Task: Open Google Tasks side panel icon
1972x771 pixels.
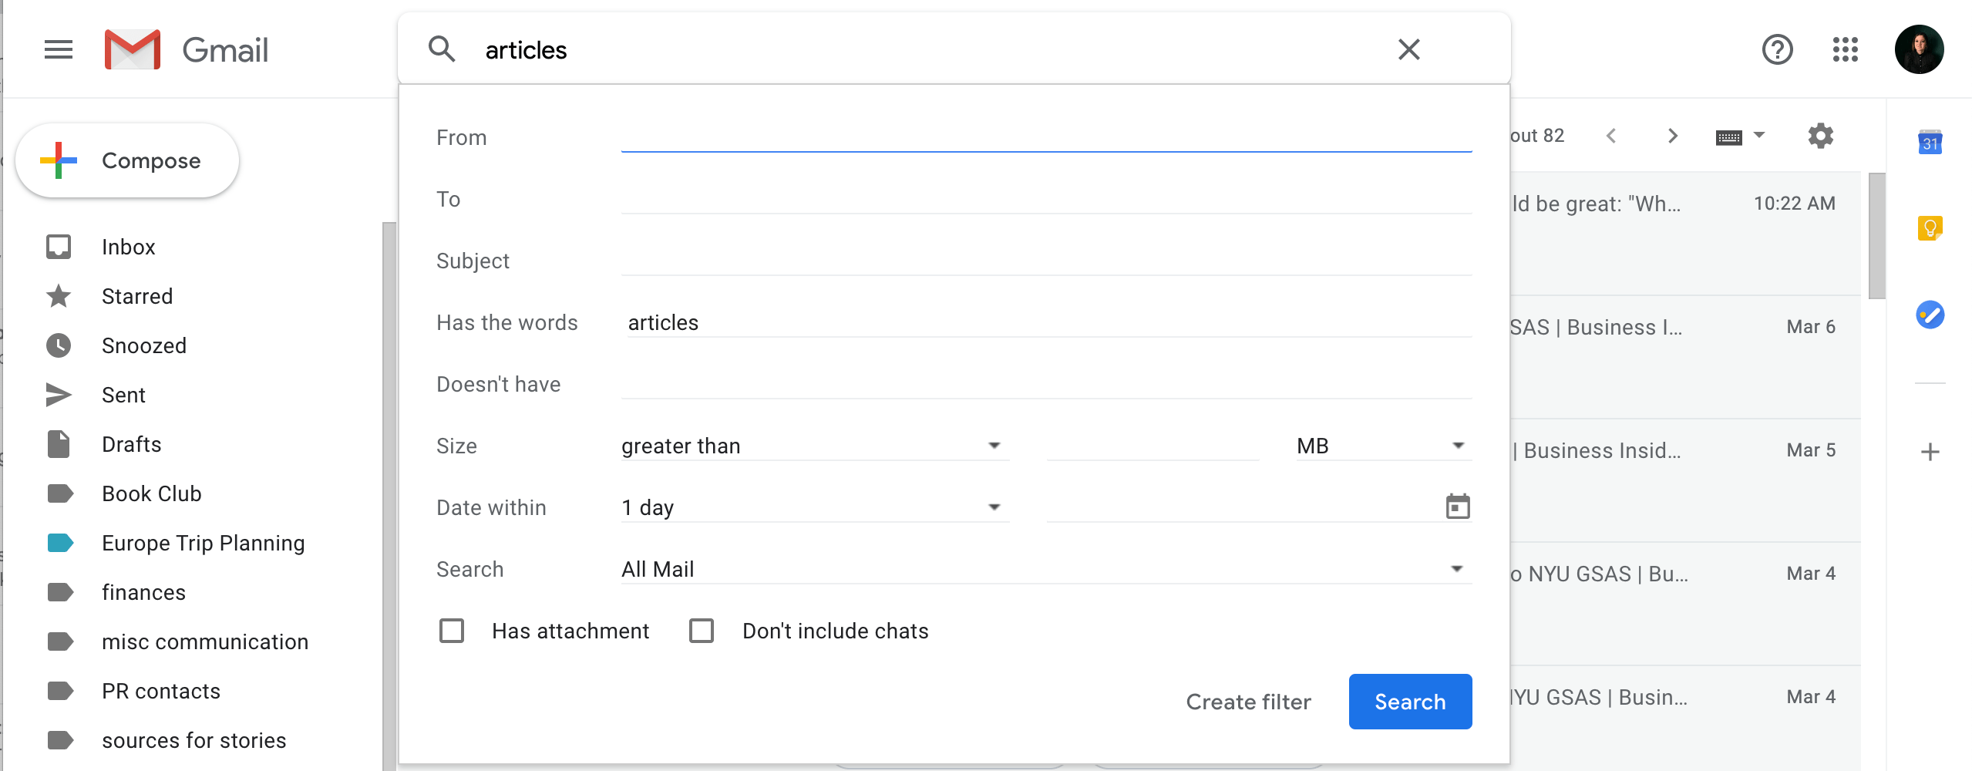Action: (1930, 315)
